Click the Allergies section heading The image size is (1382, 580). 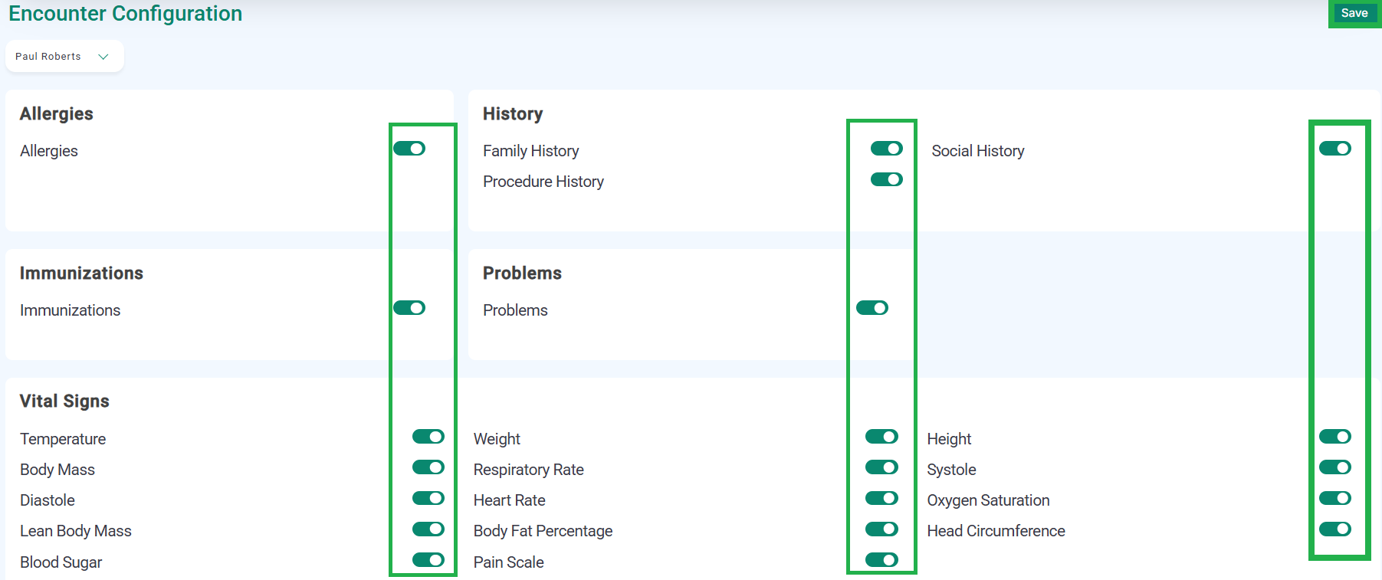point(57,114)
